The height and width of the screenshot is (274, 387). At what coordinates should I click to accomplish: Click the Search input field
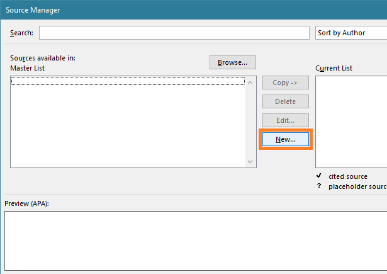174,33
